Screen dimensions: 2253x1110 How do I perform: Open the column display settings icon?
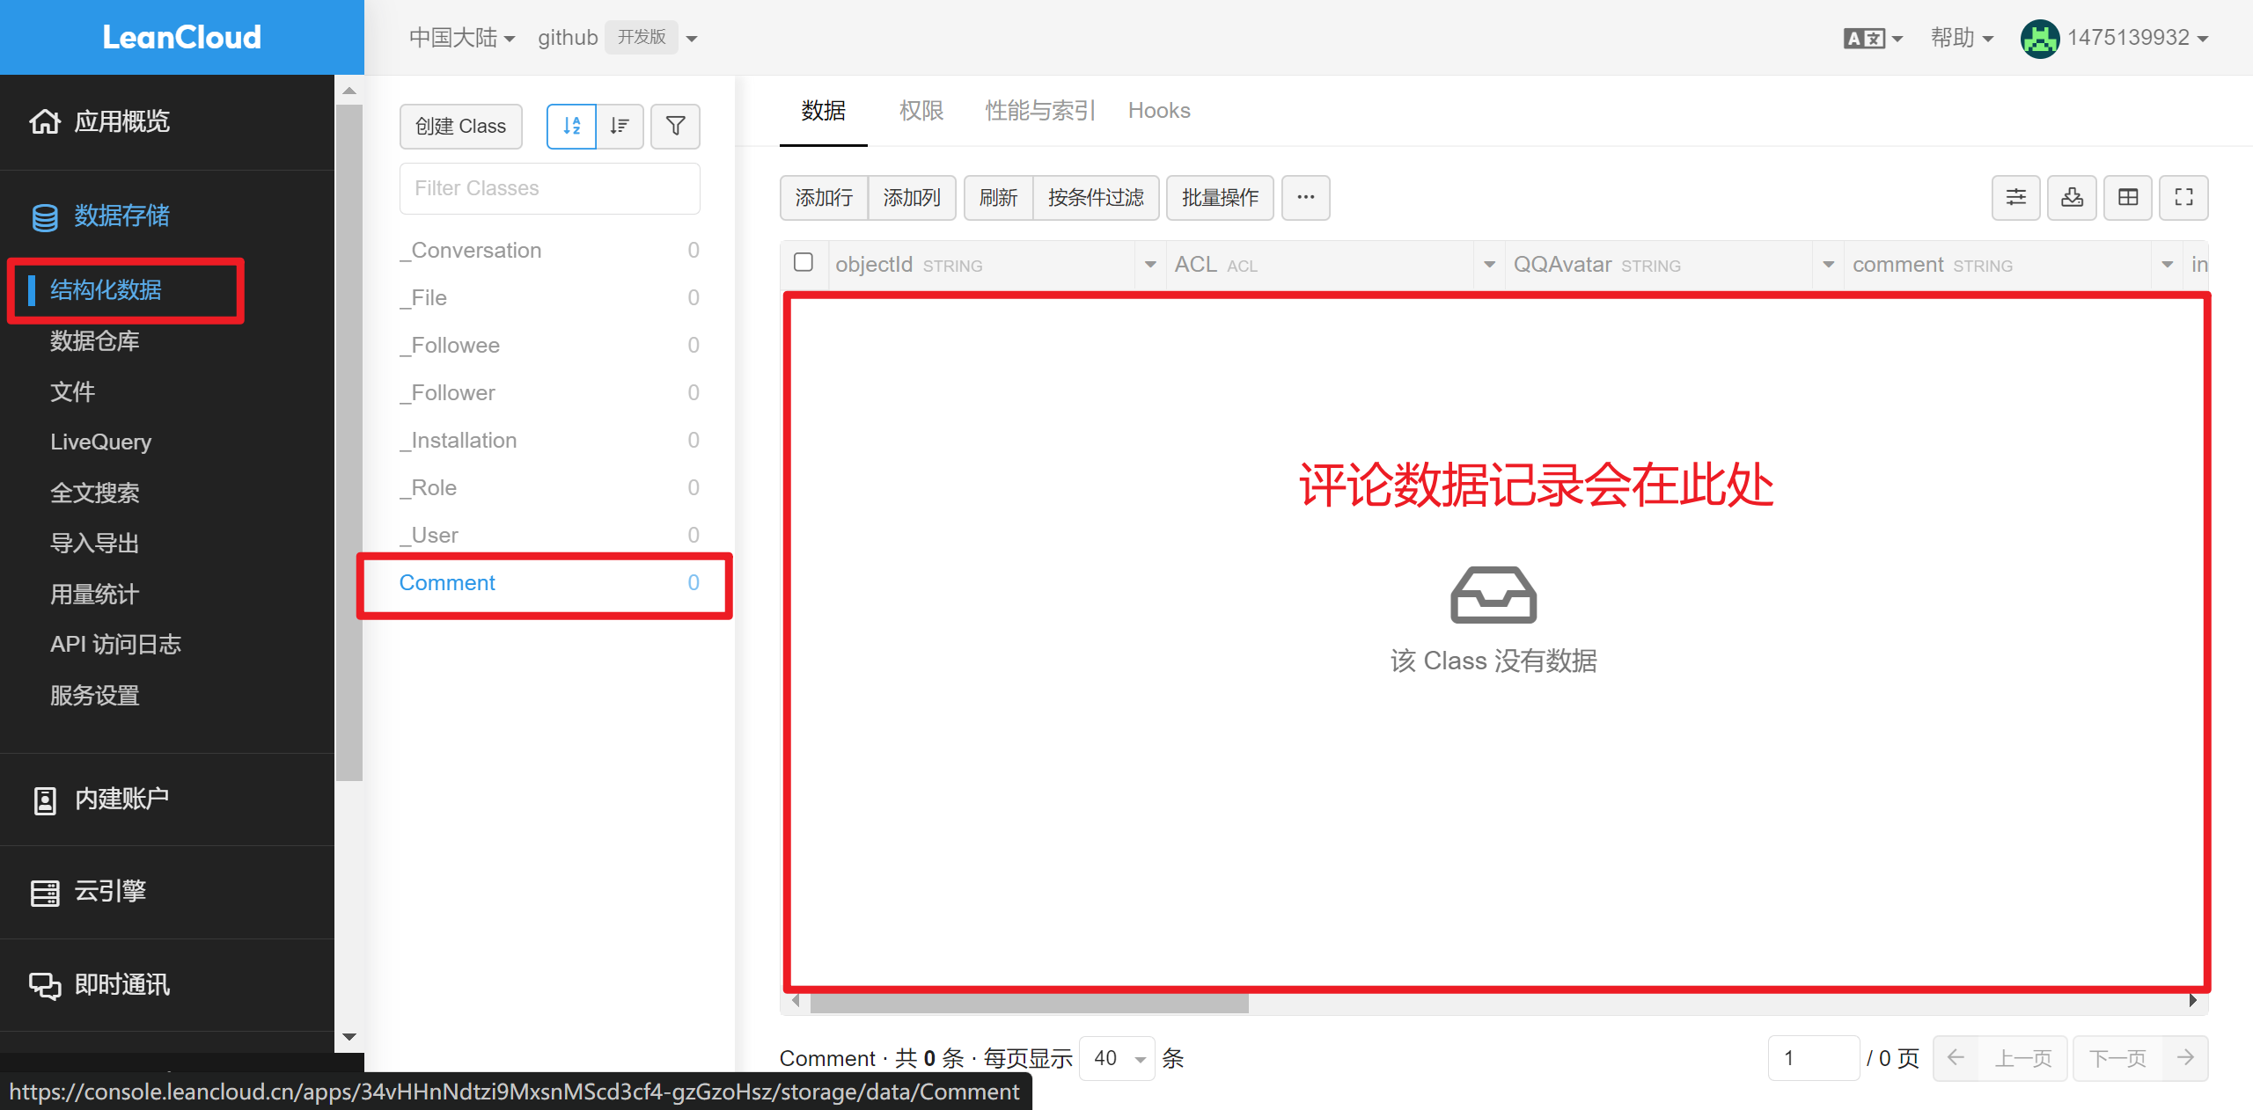pyautogui.click(x=2015, y=197)
